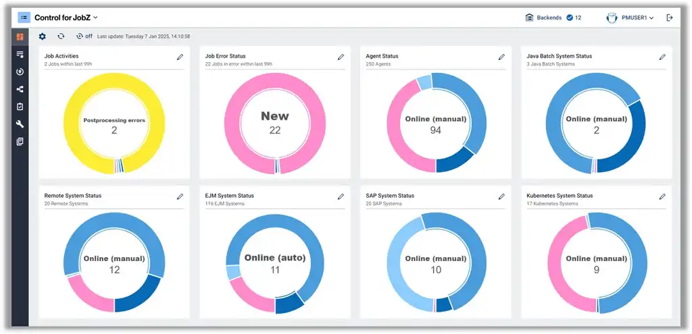Edit the EJM System Status widget
Viewport: 692px width, 334px height.
click(x=341, y=196)
